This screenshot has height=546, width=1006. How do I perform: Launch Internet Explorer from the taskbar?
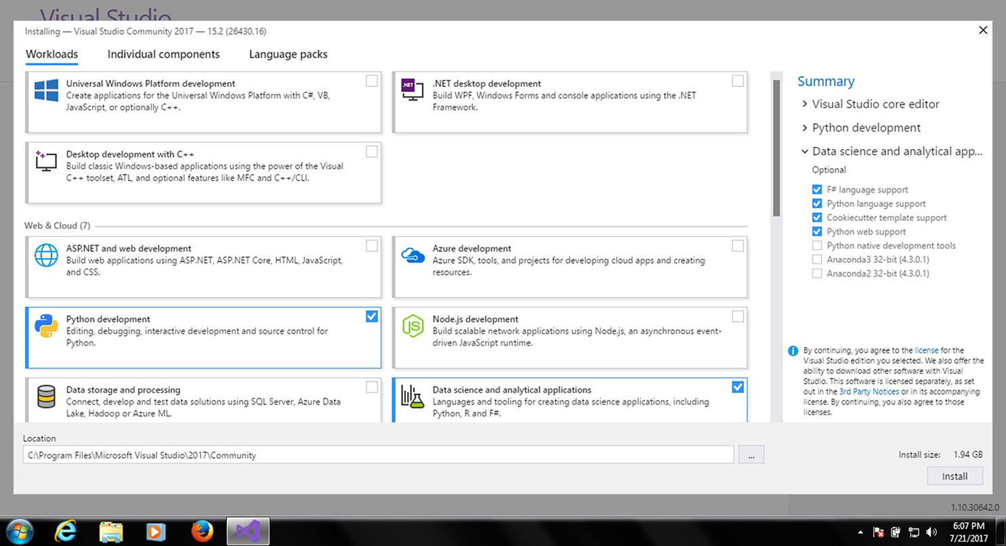pos(65,530)
